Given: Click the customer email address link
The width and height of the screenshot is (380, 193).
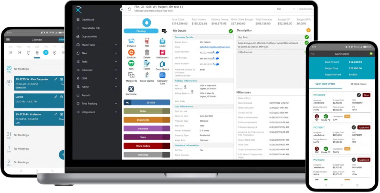Looking at the screenshot, I should click(x=215, y=47).
